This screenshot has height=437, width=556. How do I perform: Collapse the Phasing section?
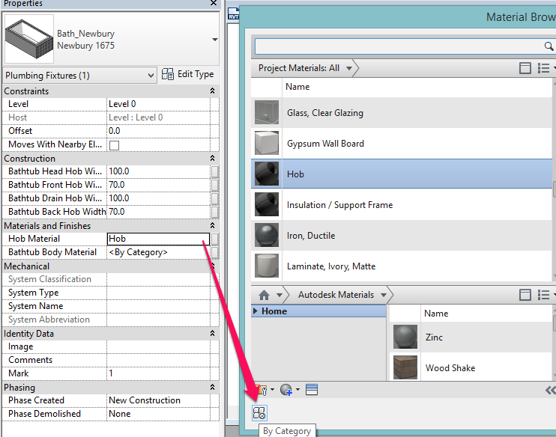click(212, 387)
